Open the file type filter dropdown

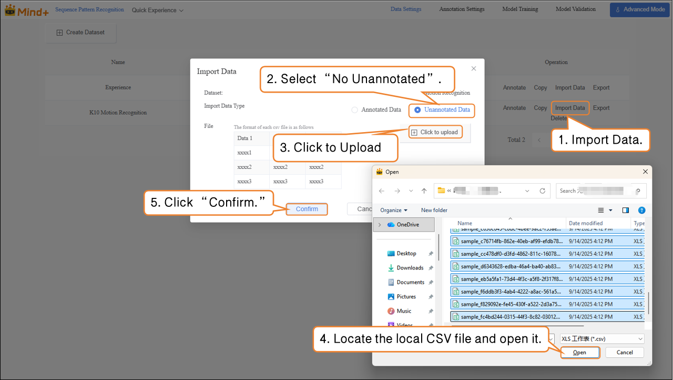tap(601, 339)
